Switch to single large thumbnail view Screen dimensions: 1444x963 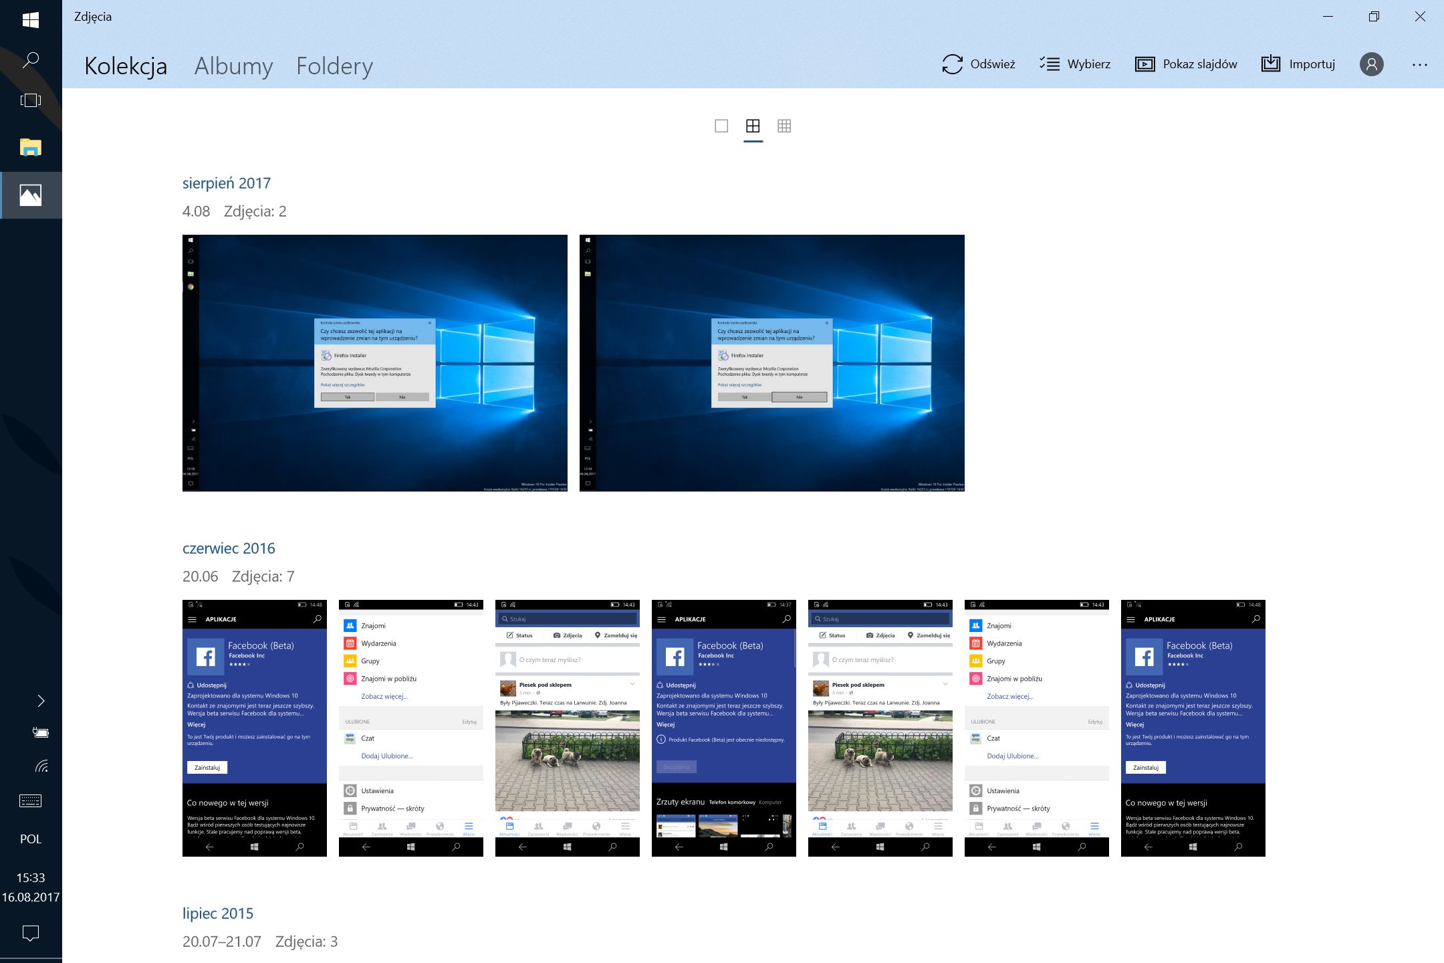point(721,126)
